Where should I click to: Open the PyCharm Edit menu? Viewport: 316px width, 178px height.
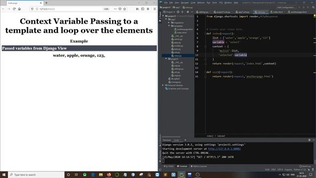[171, 2]
